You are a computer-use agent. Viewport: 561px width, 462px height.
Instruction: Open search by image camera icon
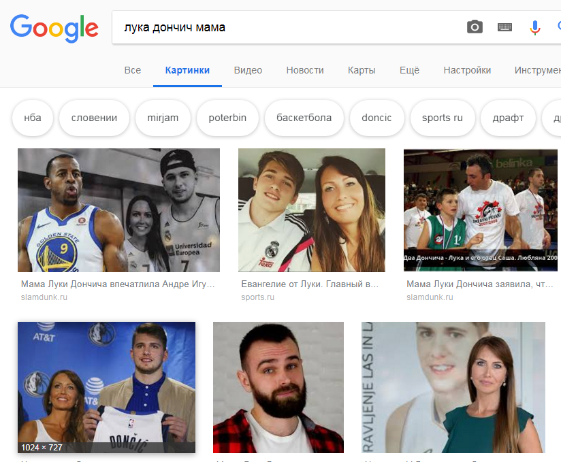pyautogui.click(x=475, y=27)
